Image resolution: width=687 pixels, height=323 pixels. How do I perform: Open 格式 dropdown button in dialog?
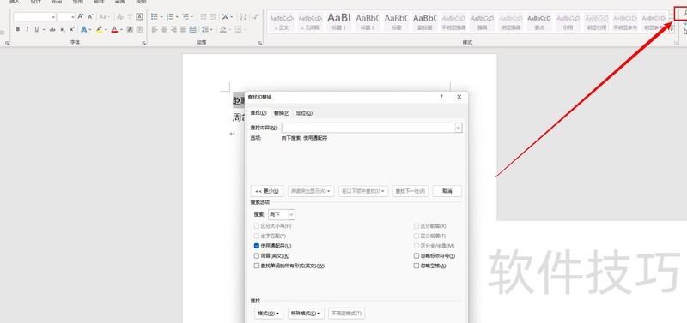269,314
